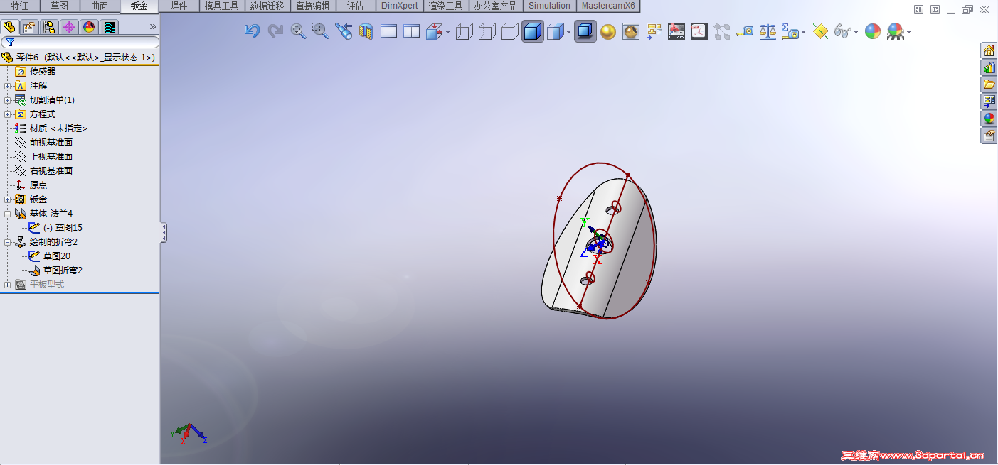Open the View Orientation cube
Screen dimensions: 998x465
pos(434,31)
